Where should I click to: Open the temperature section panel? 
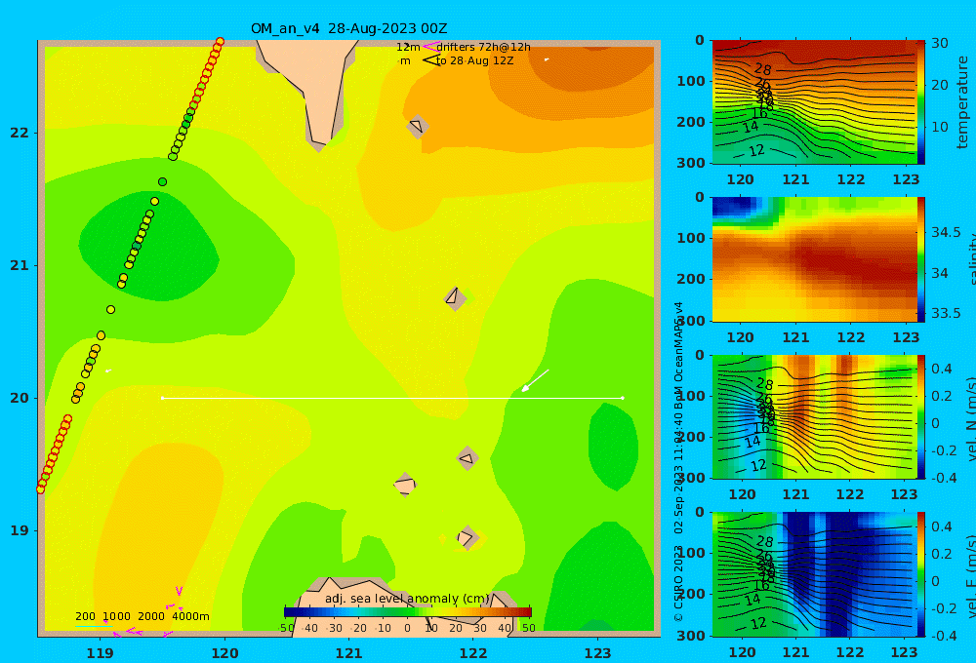tap(814, 102)
